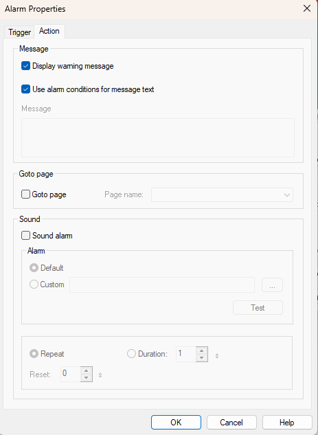Click the Reset seconds value field
The image size is (318, 435).
click(71, 374)
